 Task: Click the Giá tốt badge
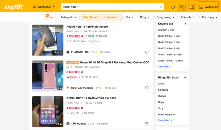tap(89, 36)
